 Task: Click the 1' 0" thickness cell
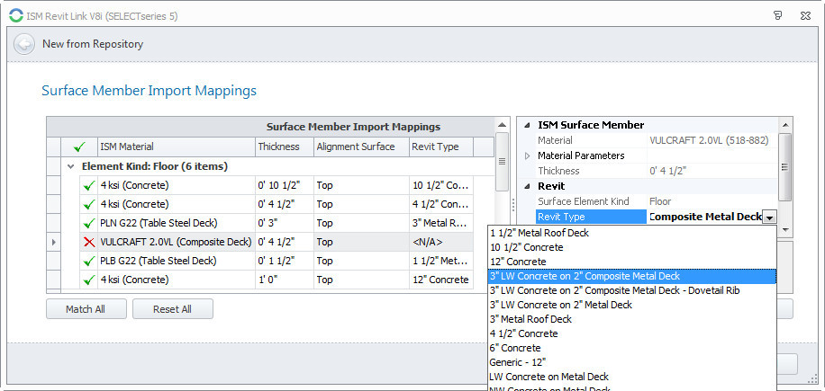pyautogui.click(x=285, y=280)
